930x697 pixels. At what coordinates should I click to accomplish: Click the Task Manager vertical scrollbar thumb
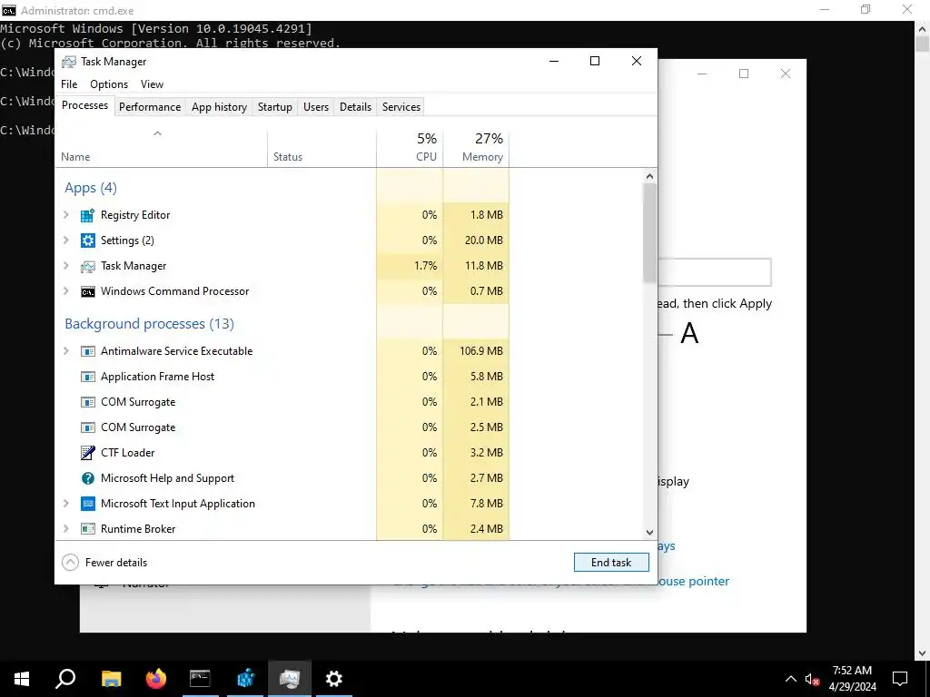(x=649, y=233)
